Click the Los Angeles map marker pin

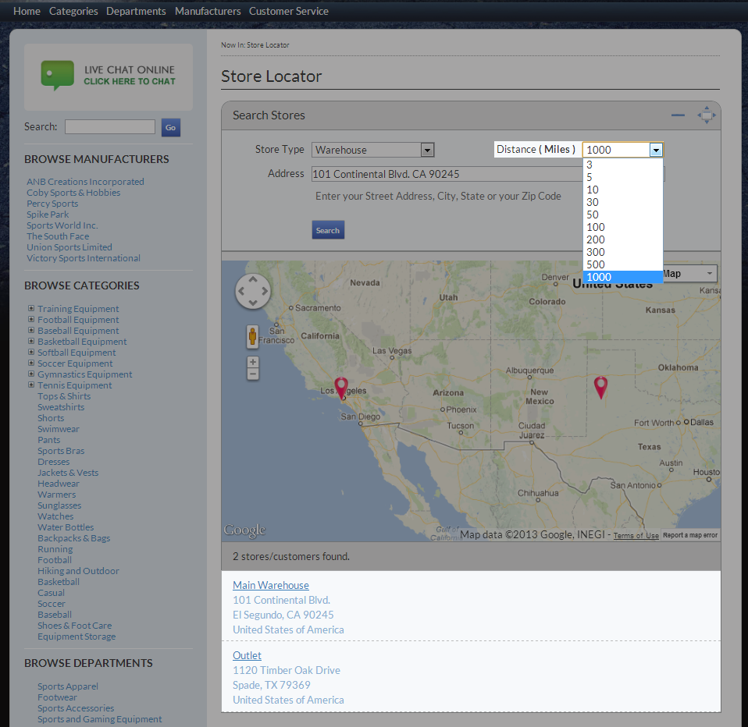340,386
